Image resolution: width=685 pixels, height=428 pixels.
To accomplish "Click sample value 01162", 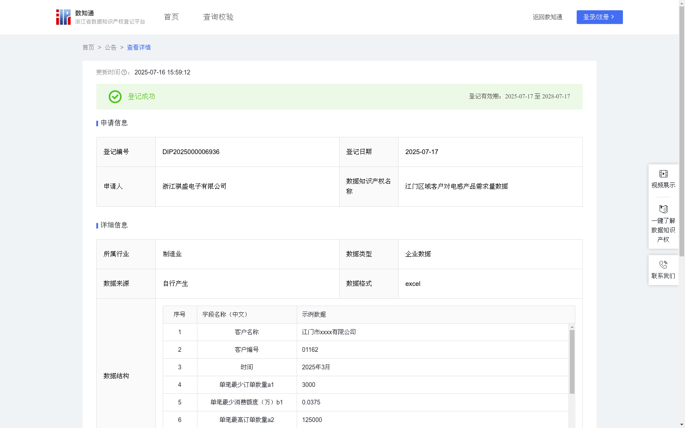I will [310, 350].
